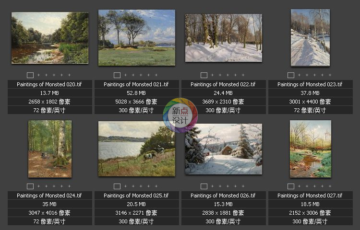The width and height of the screenshot is (360, 230).
Task: Give Monsted 020 a one-star rating
Action: coord(38,75)
